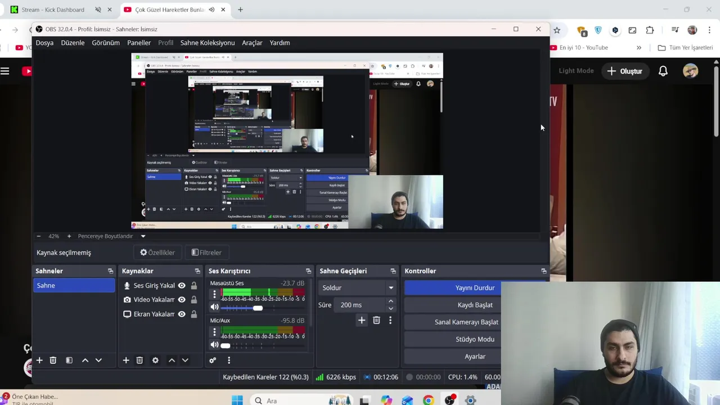Zoom out preview with minus icon
Viewport: 720px width, 405px height.
point(38,236)
